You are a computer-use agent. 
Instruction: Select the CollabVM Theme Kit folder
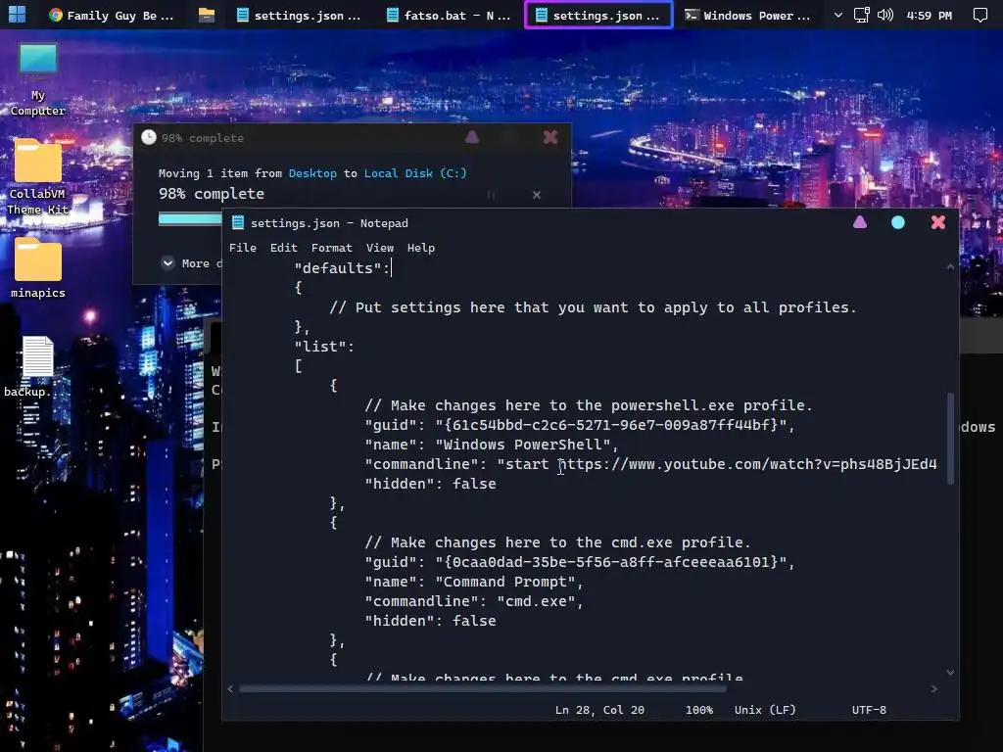click(x=38, y=177)
